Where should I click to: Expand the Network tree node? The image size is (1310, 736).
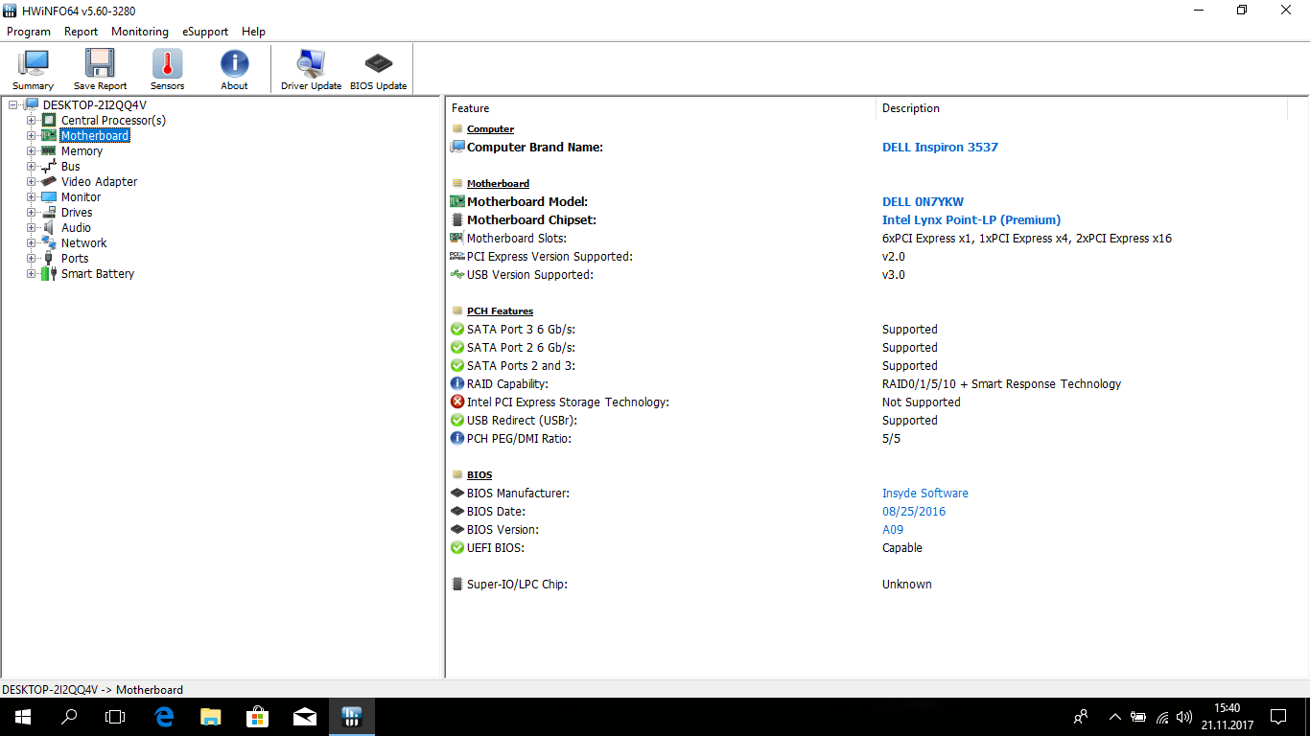click(32, 243)
